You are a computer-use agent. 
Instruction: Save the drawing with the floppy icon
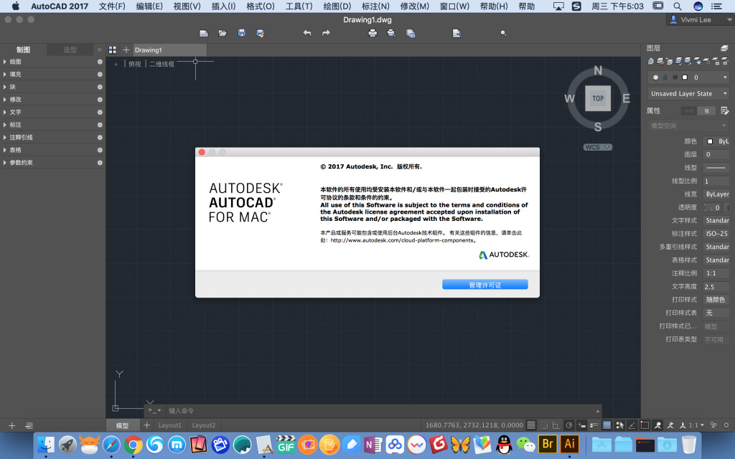click(x=241, y=33)
